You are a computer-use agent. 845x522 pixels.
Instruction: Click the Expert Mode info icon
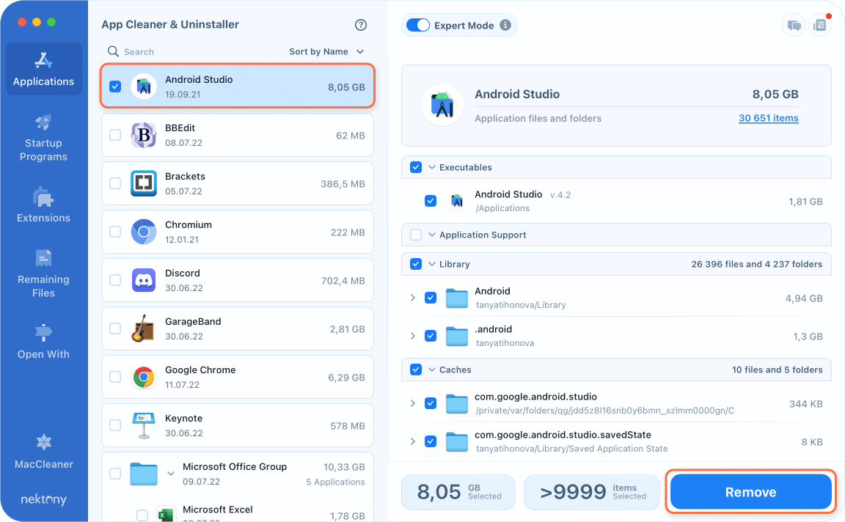505,25
